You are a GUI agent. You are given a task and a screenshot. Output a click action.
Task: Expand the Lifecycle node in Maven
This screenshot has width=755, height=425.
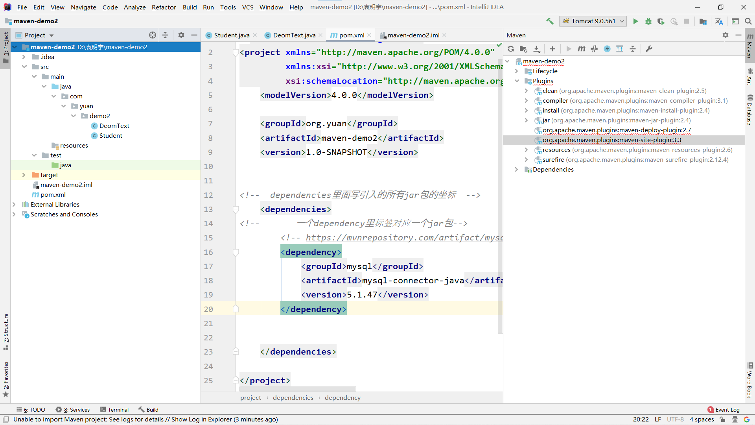517,71
